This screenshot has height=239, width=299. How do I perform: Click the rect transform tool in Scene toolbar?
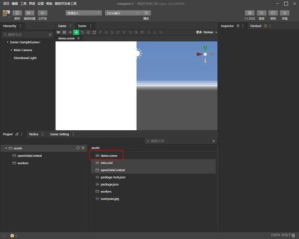click(94, 32)
